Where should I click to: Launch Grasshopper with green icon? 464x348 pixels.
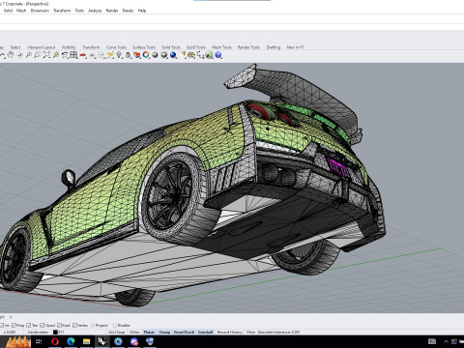click(x=209, y=55)
